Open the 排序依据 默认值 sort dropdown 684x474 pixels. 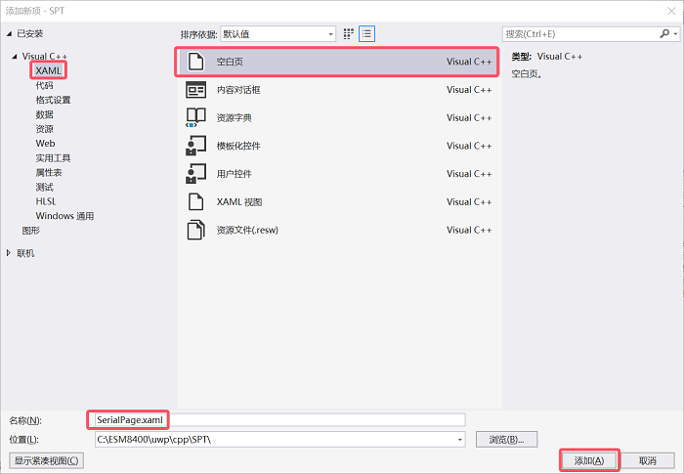click(x=278, y=34)
